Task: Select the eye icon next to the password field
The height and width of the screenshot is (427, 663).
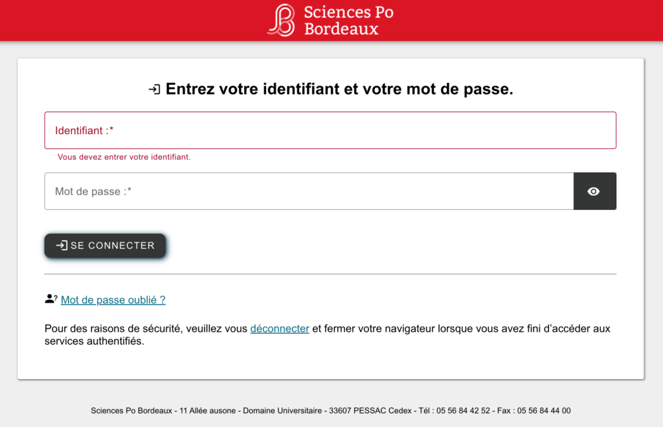Action: click(594, 190)
